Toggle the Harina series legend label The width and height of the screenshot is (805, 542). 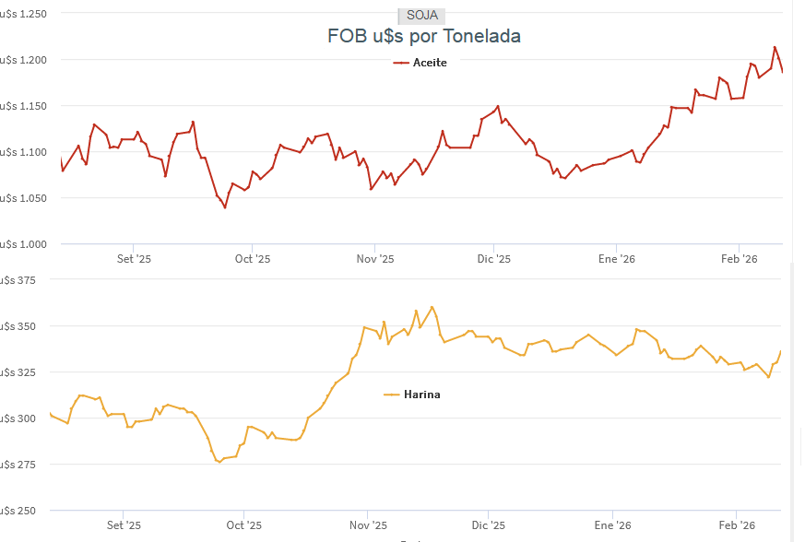[x=422, y=395]
